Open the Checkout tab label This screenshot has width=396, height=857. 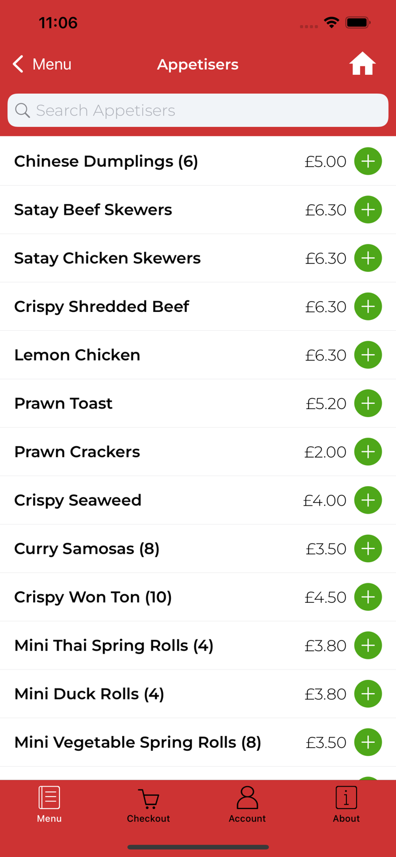point(148,818)
